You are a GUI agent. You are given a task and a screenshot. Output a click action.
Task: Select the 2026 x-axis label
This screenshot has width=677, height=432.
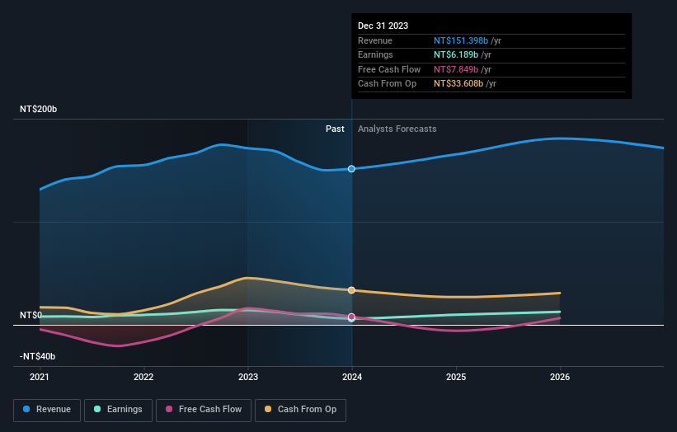[x=560, y=378]
